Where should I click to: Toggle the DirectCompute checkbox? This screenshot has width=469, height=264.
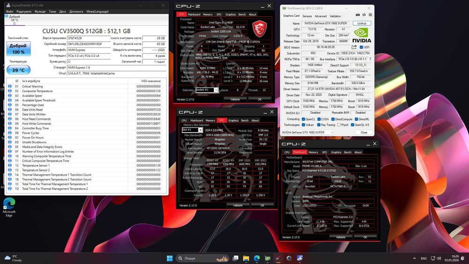pos(333,119)
